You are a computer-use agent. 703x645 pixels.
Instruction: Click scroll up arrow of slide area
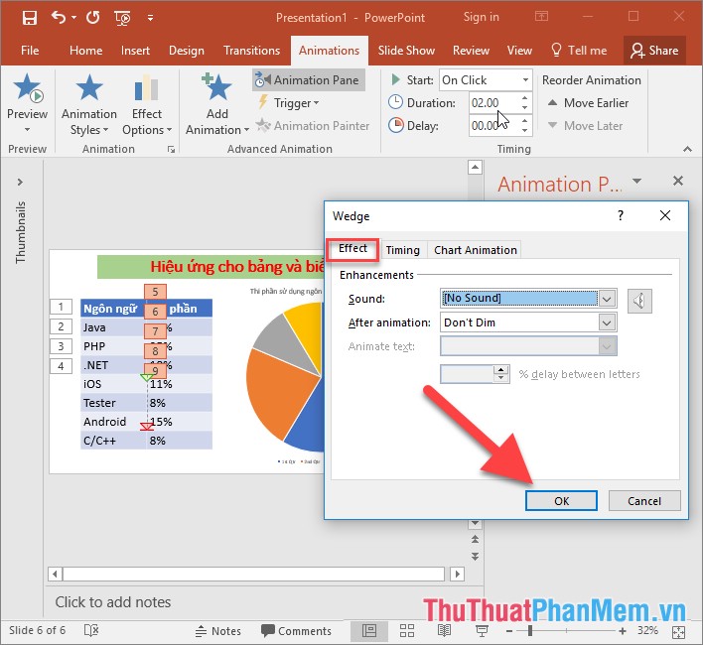coord(476,168)
